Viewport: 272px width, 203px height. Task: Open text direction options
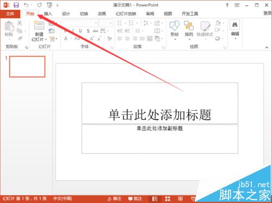[157, 23]
